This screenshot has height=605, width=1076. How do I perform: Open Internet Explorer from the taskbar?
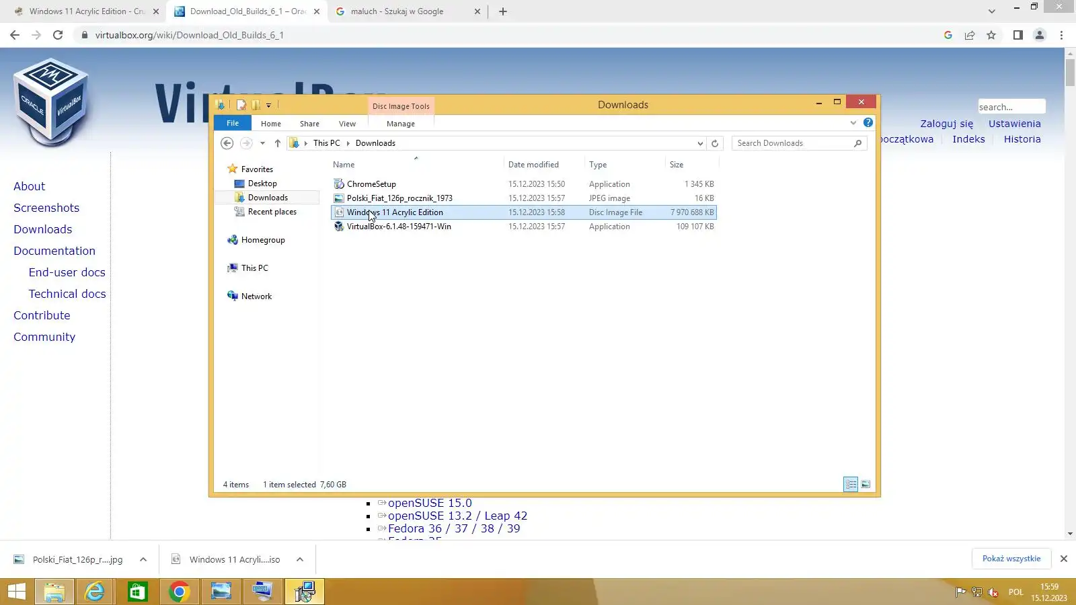95,592
